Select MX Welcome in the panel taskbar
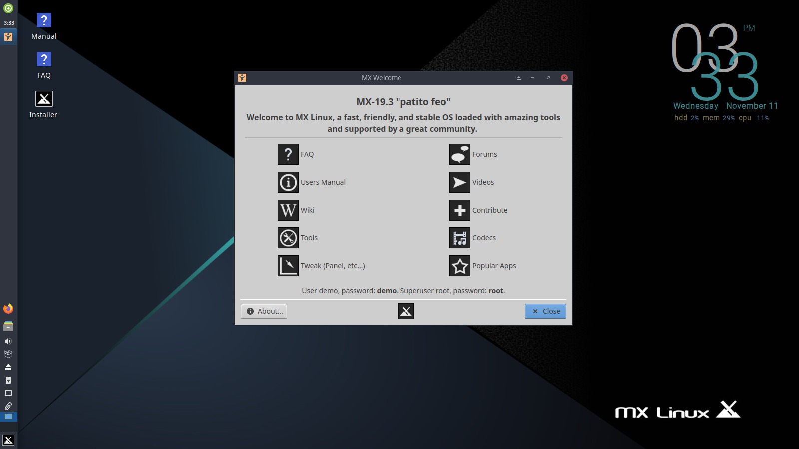This screenshot has height=449, width=799. click(8, 36)
